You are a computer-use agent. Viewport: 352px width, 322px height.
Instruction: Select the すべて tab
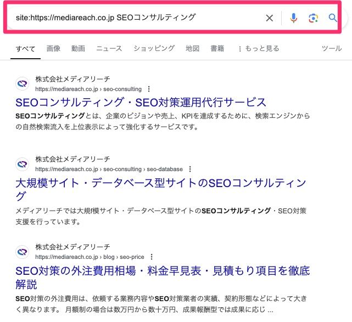tap(25, 49)
